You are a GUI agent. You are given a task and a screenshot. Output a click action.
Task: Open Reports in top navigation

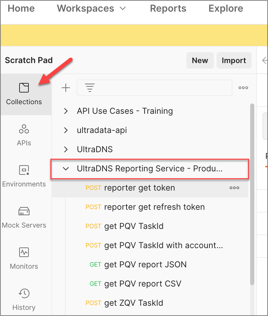pyautogui.click(x=168, y=9)
